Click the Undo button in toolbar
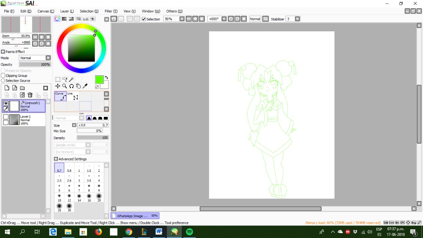Screen dimensions: 423x238 pyautogui.click(x=114, y=19)
